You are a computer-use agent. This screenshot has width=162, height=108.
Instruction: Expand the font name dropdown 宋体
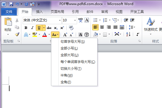[x=60, y=20]
